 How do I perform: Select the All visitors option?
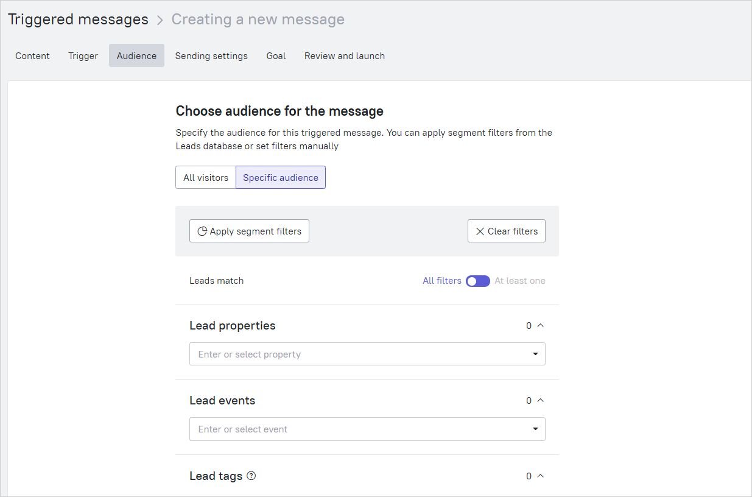(205, 177)
